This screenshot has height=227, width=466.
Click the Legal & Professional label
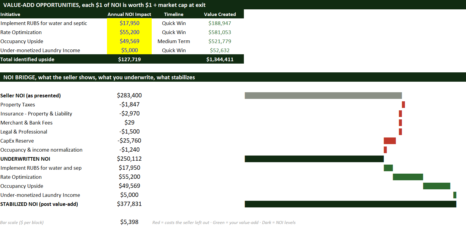[24, 132]
